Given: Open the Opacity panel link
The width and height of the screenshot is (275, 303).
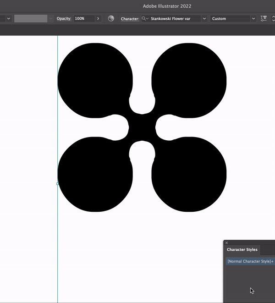Looking at the screenshot, I should (x=64, y=18).
